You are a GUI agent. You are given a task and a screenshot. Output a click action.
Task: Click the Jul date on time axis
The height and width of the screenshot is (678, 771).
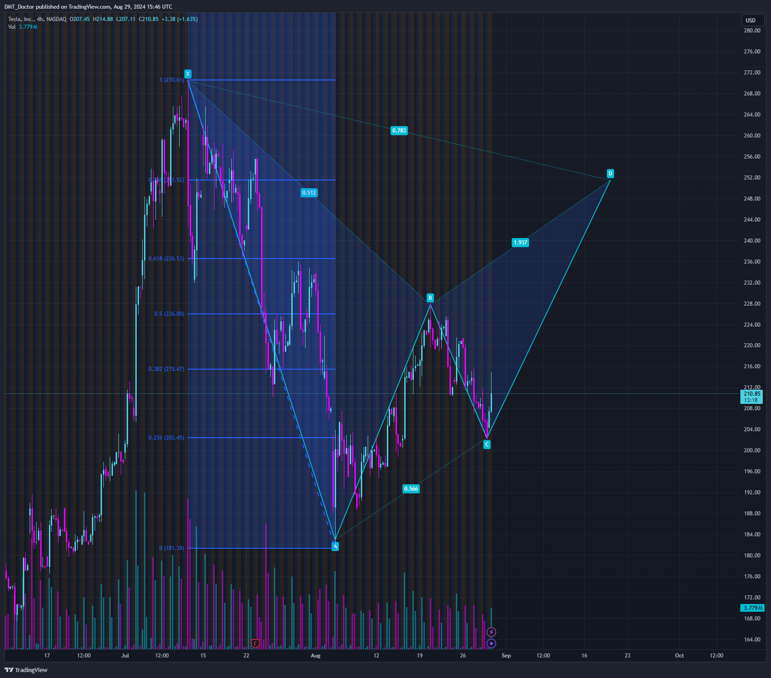coord(125,656)
